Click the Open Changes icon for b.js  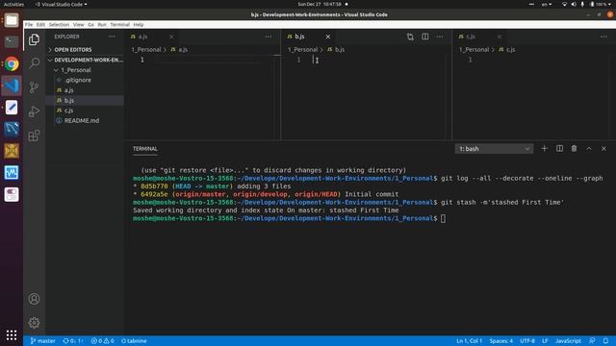click(x=410, y=37)
